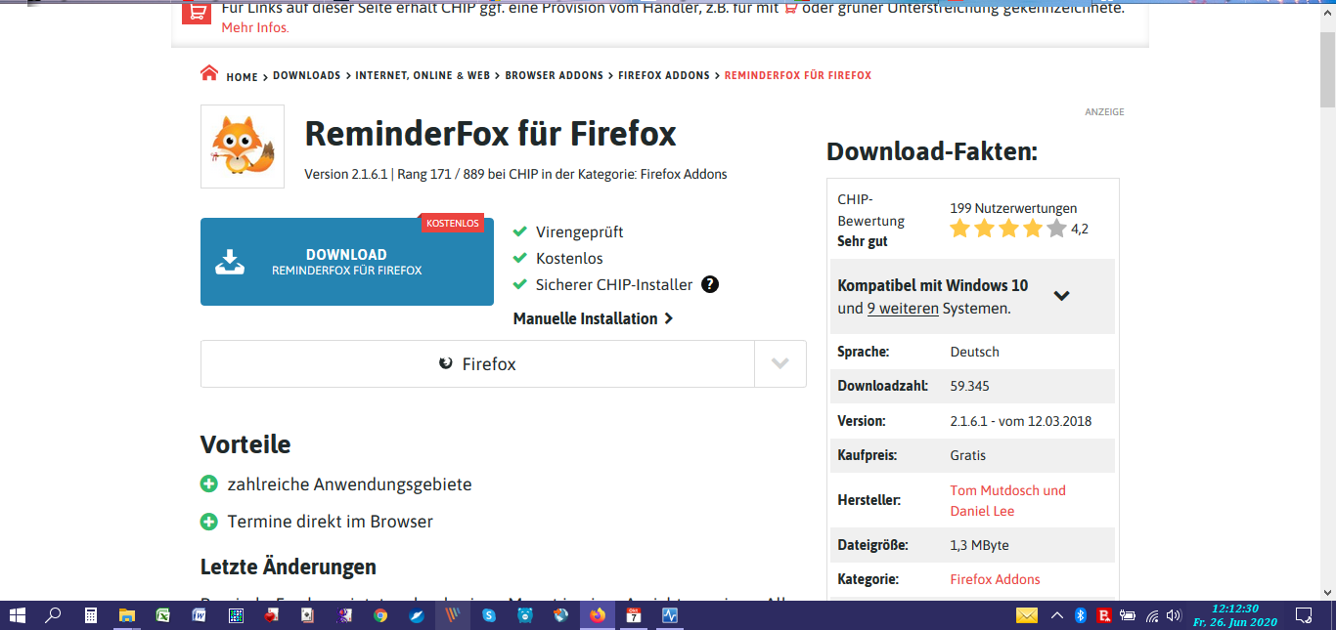
Task: Launch Calculator from the taskbar
Action: pyautogui.click(x=90, y=615)
